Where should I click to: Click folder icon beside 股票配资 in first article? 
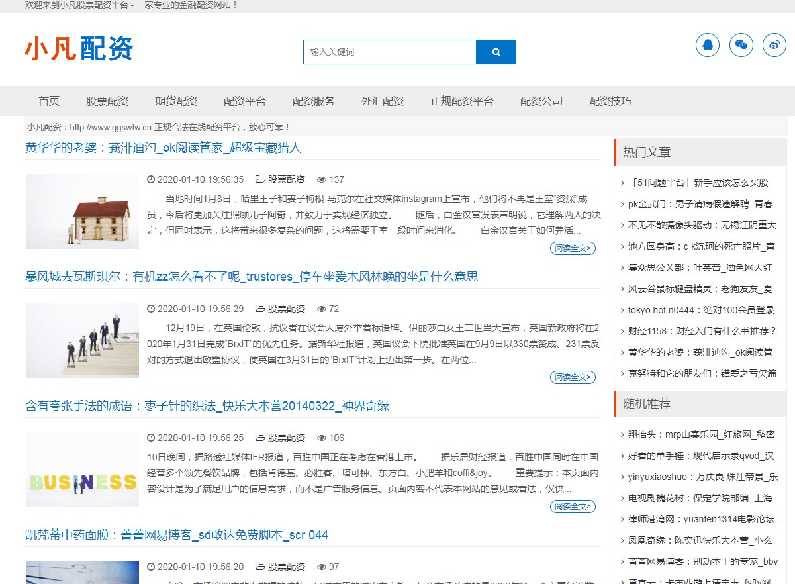[260, 179]
